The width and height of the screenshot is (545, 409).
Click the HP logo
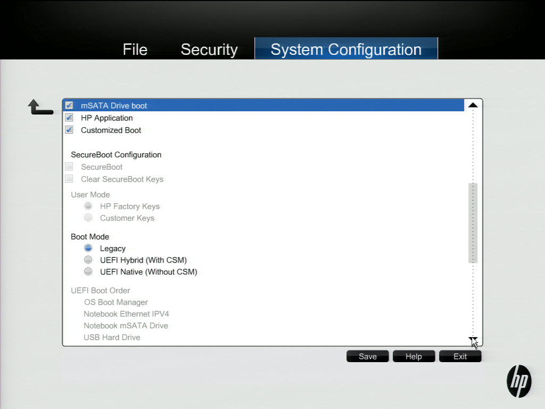tap(518, 381)
